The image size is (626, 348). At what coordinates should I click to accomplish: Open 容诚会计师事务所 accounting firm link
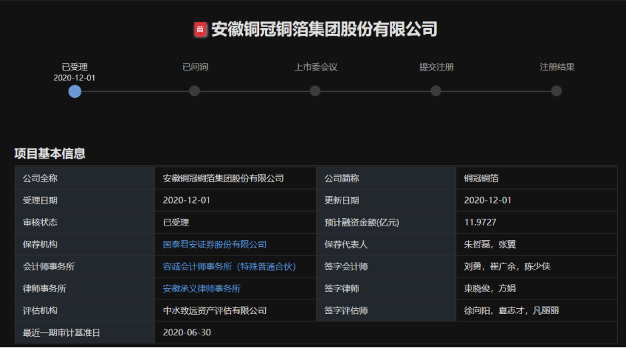pos(229,267)
